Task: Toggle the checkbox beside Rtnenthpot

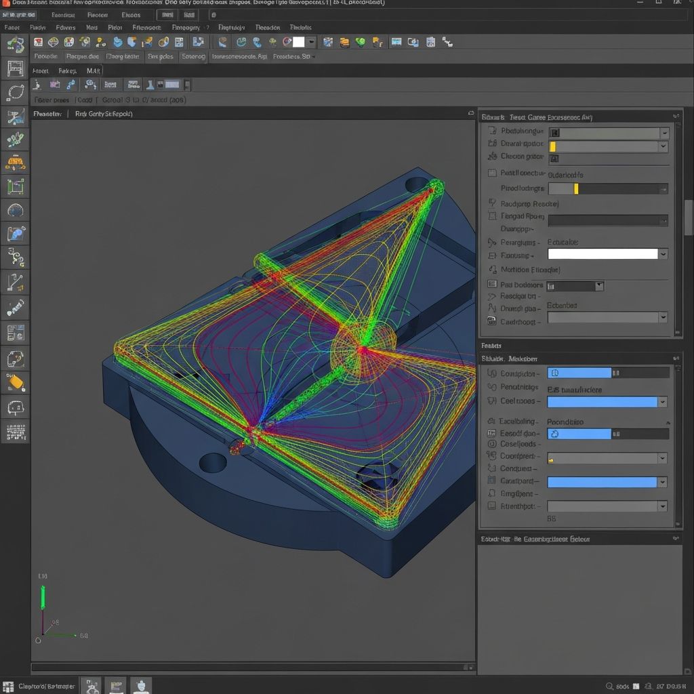Action: coord(493,506)
